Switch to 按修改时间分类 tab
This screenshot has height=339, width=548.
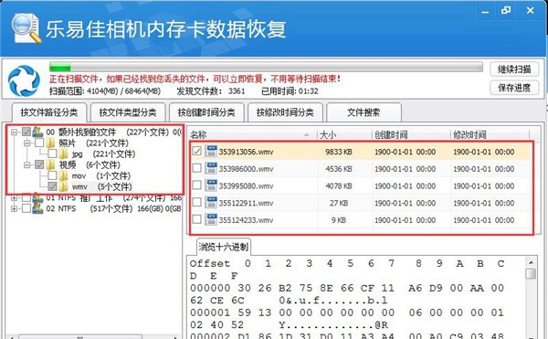[x=285, y=112]
